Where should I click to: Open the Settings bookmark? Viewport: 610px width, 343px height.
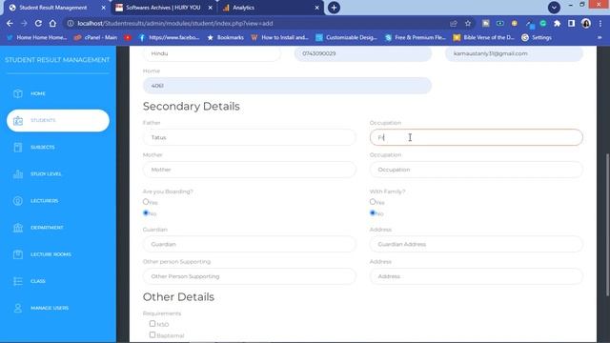pos(537,38)
